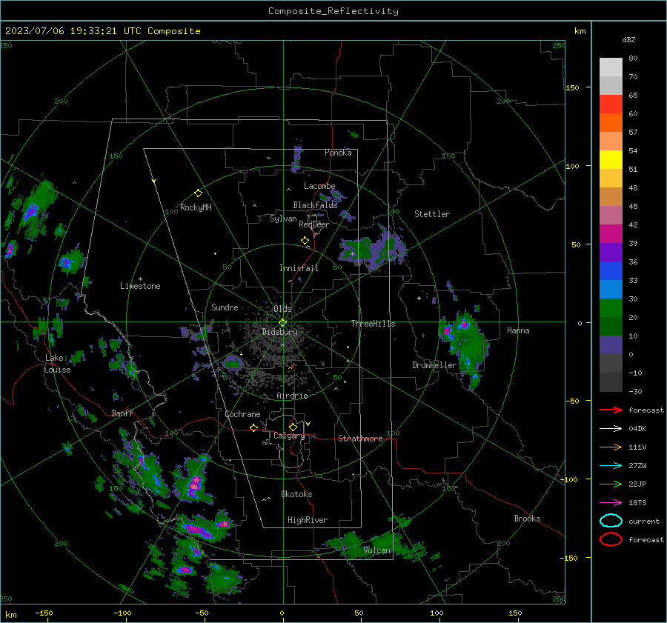667x623 pixels.
Task: Select the 80 dBZ light gray swatch
Action: point(611,67)
